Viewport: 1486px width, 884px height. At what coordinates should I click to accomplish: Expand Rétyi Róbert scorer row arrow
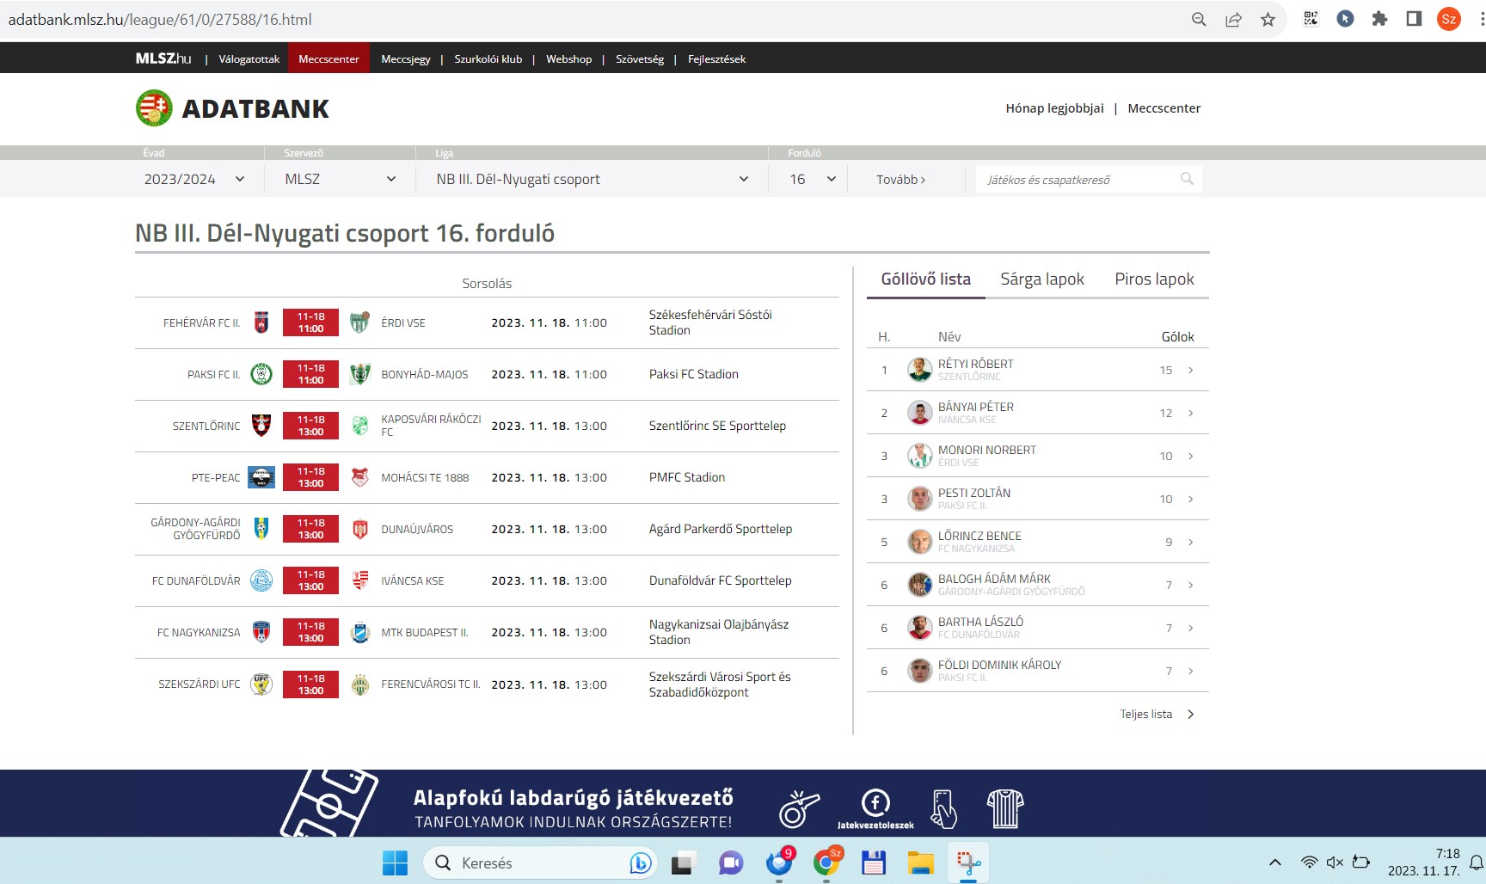click(x=1191, y=370)
